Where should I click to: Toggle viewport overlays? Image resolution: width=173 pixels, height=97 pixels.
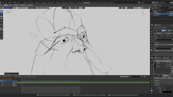pyautogui.click(x=127, y=8)
